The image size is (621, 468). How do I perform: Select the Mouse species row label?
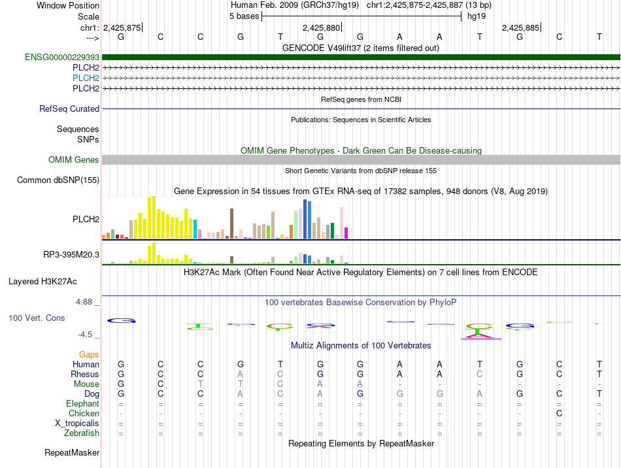coord(86,384)
